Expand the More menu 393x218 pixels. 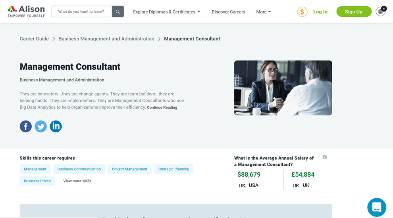coord(264,12)
